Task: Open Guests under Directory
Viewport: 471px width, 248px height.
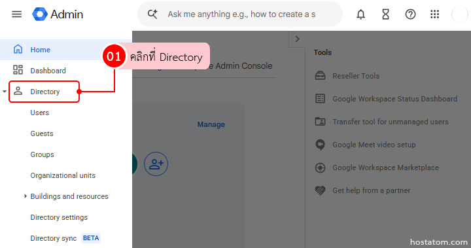Action: tap(42, 133)
